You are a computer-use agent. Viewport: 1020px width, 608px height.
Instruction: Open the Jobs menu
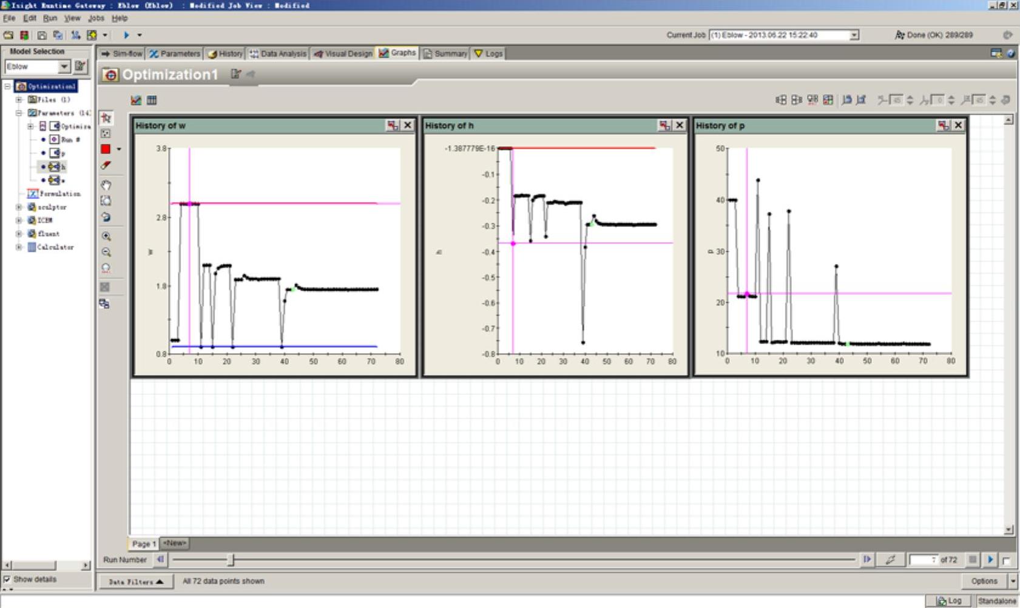click(96, 18)
